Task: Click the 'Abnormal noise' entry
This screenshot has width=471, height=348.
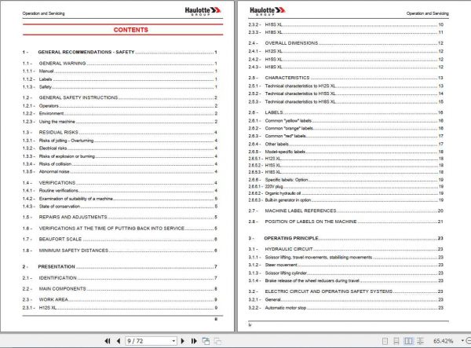Action: pos(54,171)
